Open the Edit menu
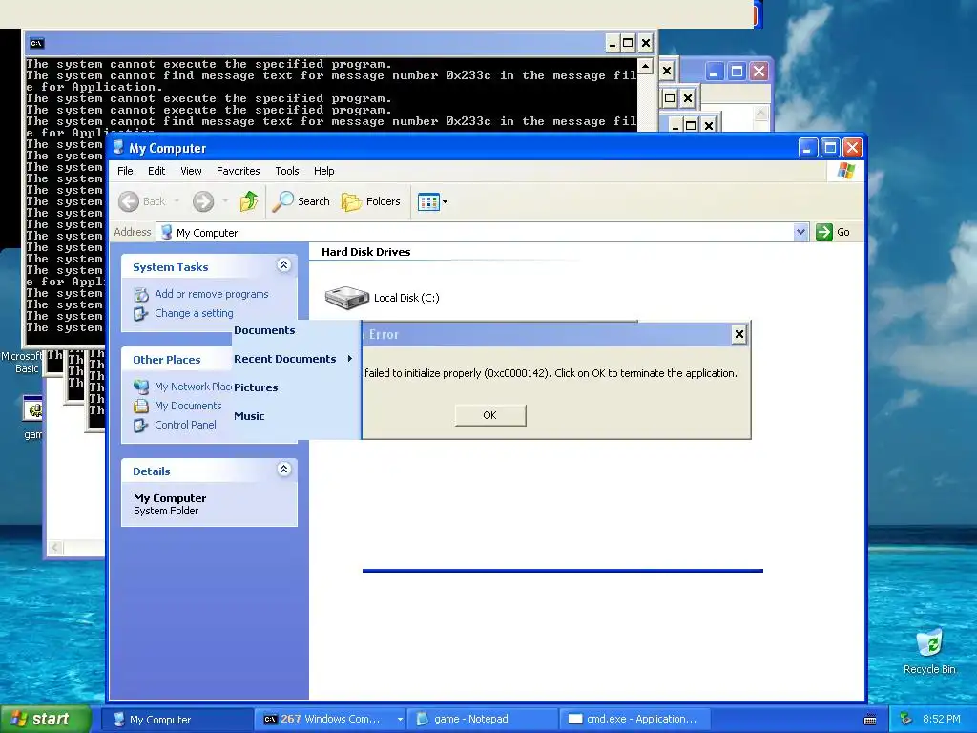Viewport: 977px width, 733px height. pos(156,171)
